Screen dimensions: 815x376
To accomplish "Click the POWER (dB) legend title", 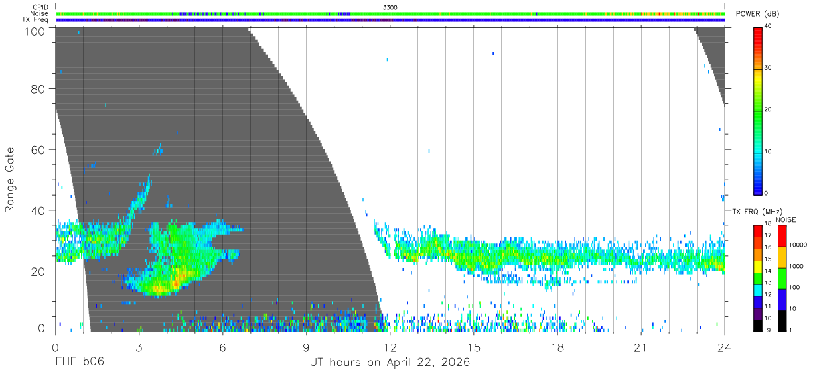I will click(x=757, y=13).
